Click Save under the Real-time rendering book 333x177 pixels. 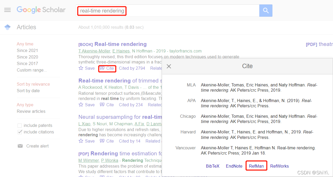click(90, 68)
